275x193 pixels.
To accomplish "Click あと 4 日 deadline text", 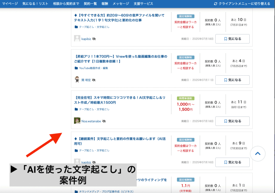I will click(239, 61).
